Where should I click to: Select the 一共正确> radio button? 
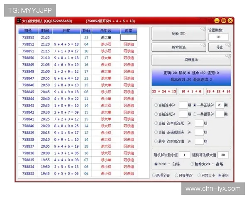pos(195,105)
